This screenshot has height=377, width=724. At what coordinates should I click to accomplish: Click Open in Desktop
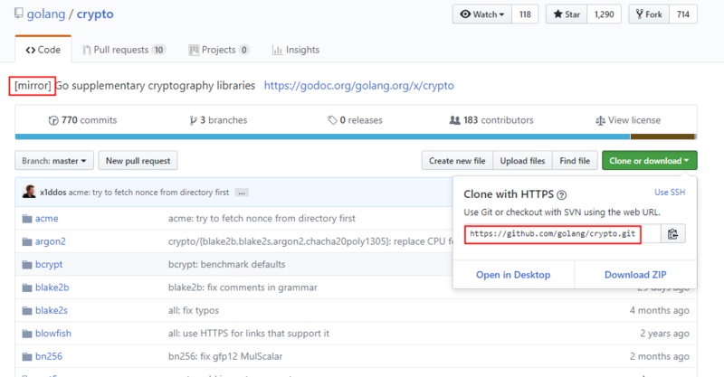tap(513, 275)
